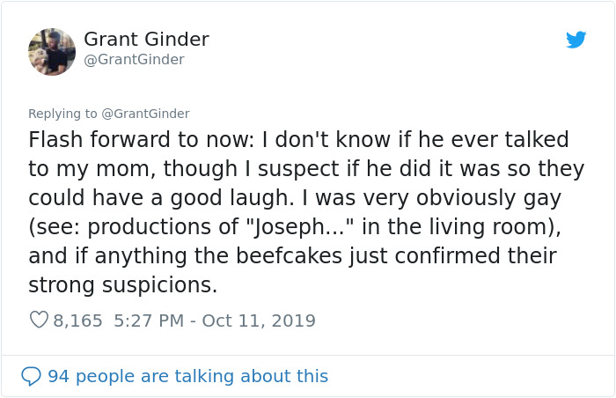Open the Grant Ginder display name

point(146,40)
